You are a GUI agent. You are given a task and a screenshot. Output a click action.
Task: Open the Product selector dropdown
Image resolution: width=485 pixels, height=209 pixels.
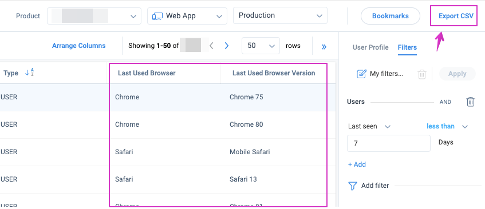(94, 16)
